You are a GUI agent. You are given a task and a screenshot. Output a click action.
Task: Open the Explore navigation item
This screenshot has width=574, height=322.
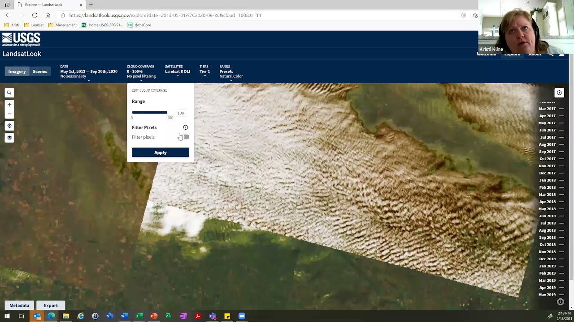click(x=512, y=54)
